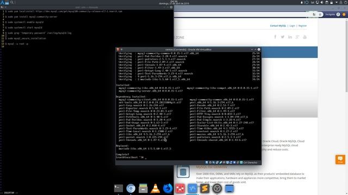Screen dimensions: 348x195
Task: Click the VirtualBox hard disk activity indicator
Action: tap(207, 162)
